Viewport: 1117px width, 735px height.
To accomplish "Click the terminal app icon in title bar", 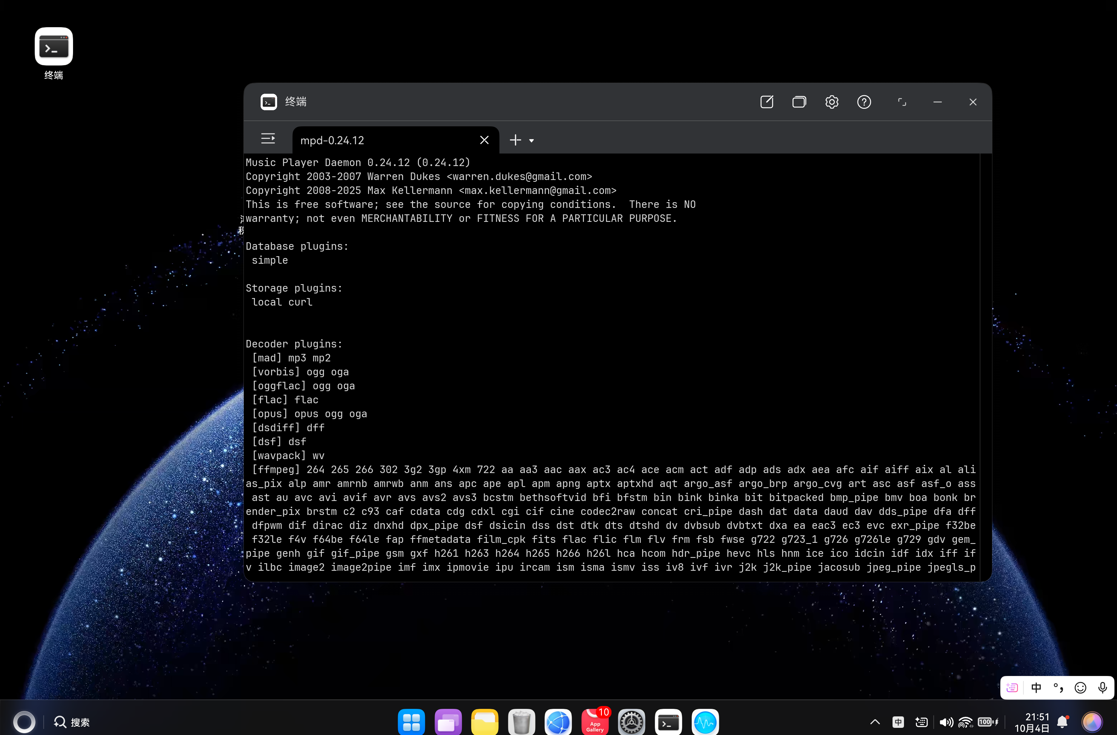I will (269, 102).
